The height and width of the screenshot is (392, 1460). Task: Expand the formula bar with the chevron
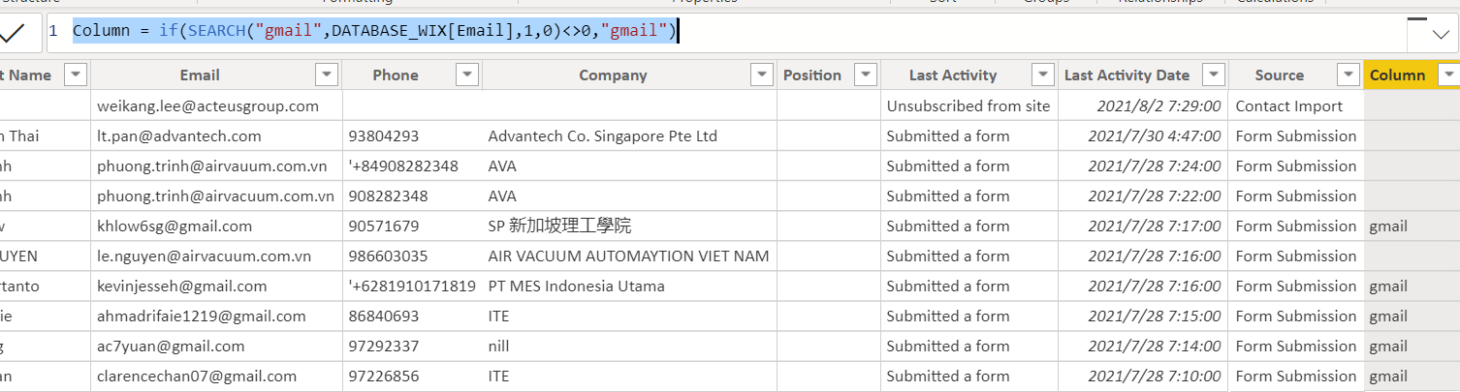[x=1440, y=35]
